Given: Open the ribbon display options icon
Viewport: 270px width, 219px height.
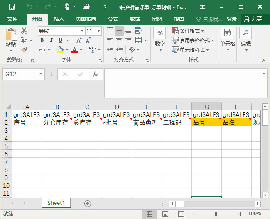Looking at the screenshot, I should (202, 7).
